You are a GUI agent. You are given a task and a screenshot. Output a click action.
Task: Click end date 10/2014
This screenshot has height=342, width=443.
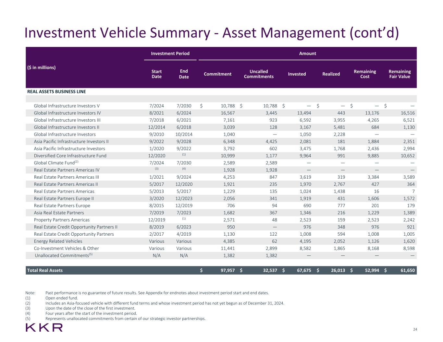pos(184,134)
